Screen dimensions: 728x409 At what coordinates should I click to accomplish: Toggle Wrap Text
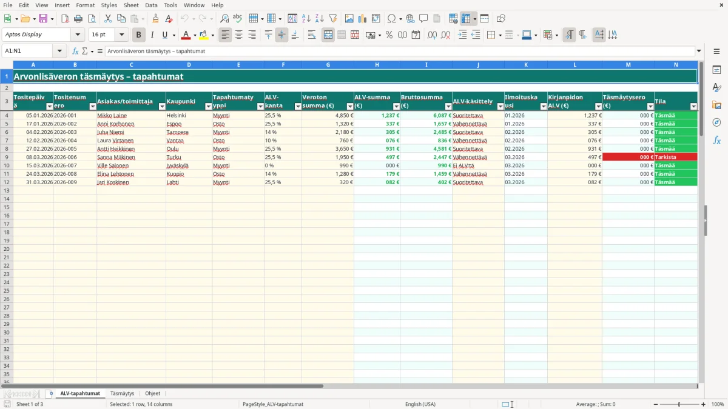click(x=312, y=35)
